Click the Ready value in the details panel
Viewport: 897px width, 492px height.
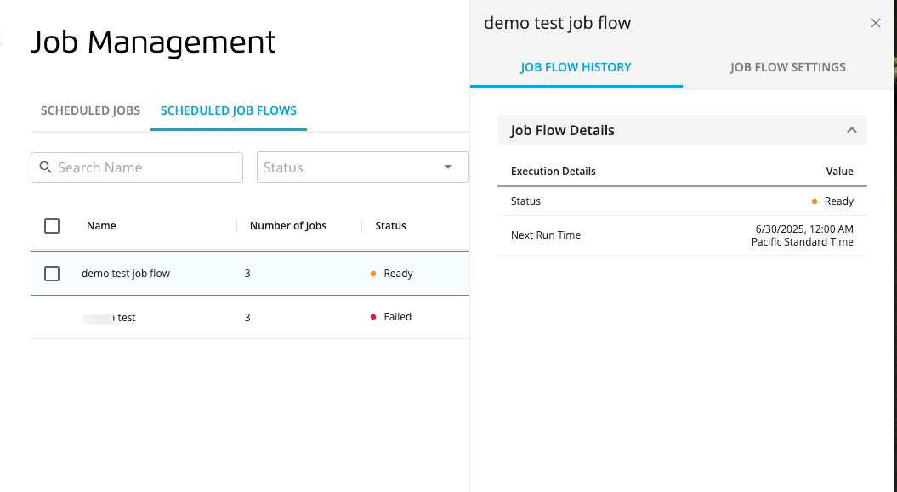[838, 201]
